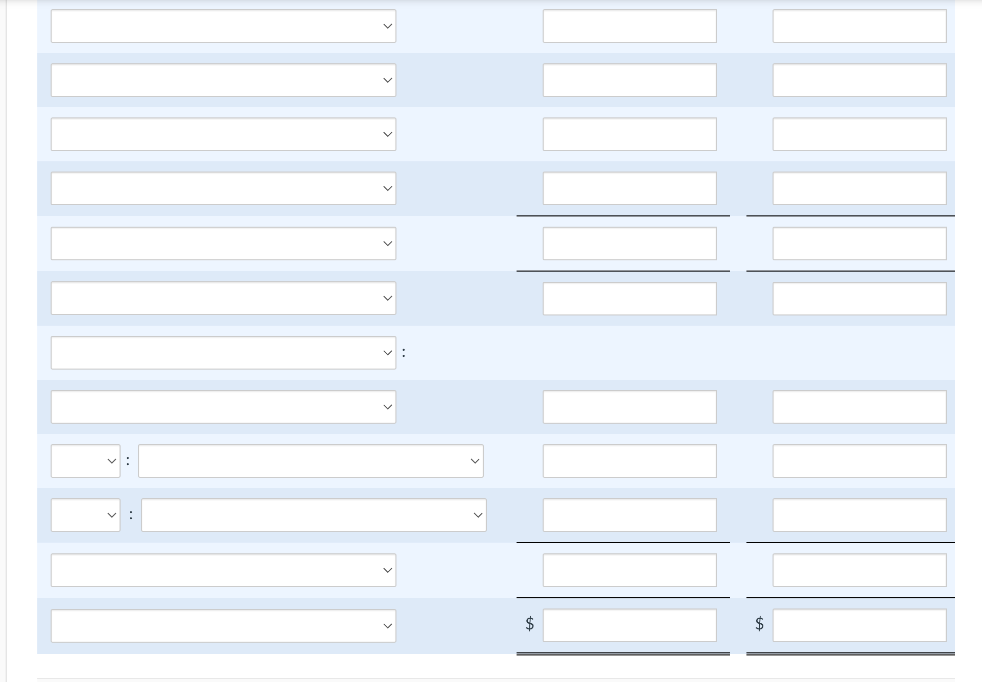Viewport: 982px width, 682px height.
Task: Open the small prefix dropdown in the tenth row
Action: pyautogui.click(x=85, y=515)
